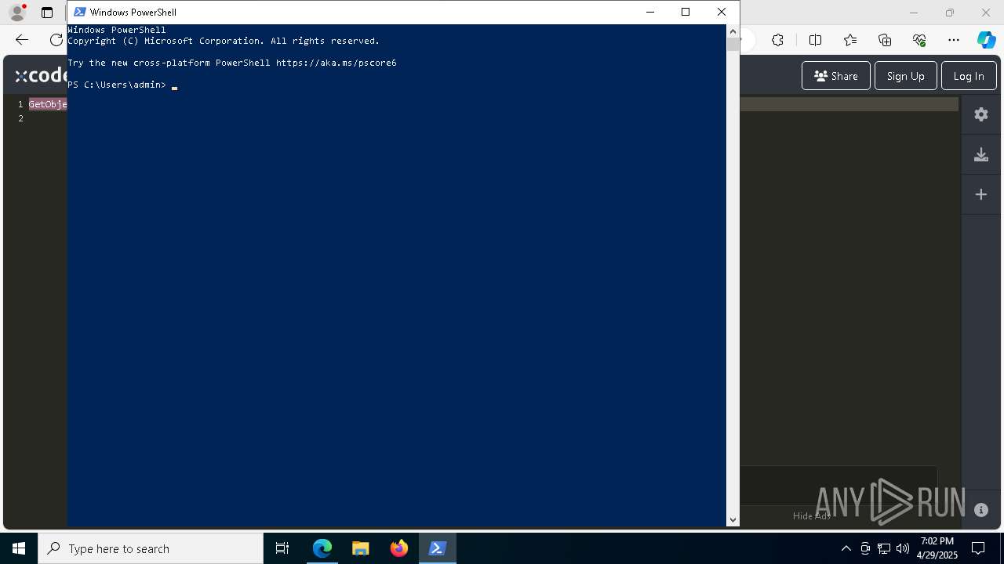The height and width of the screenshot is (564, 1004).
Task: Click PowerShell scrollbar up arrow
Action: [733, 31]
